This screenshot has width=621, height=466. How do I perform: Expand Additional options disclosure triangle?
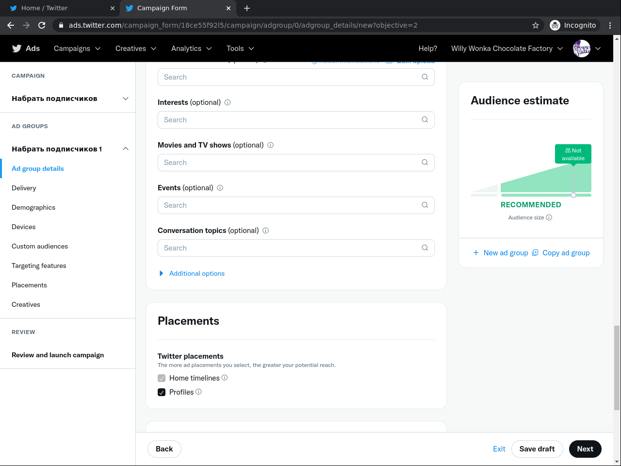click(x=162, y=274)
